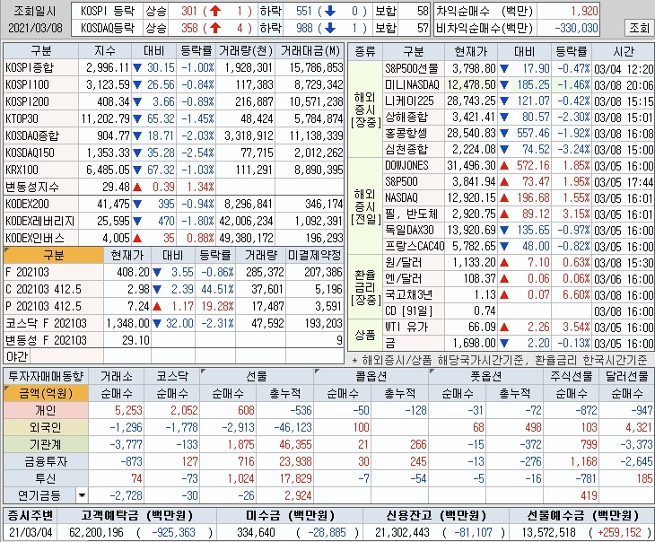Image resolution: width=655 pixels, height=542 pixels.
Task: Click the 기관계 investor row label
Action: pyautogui.click(x=46, y=444)
